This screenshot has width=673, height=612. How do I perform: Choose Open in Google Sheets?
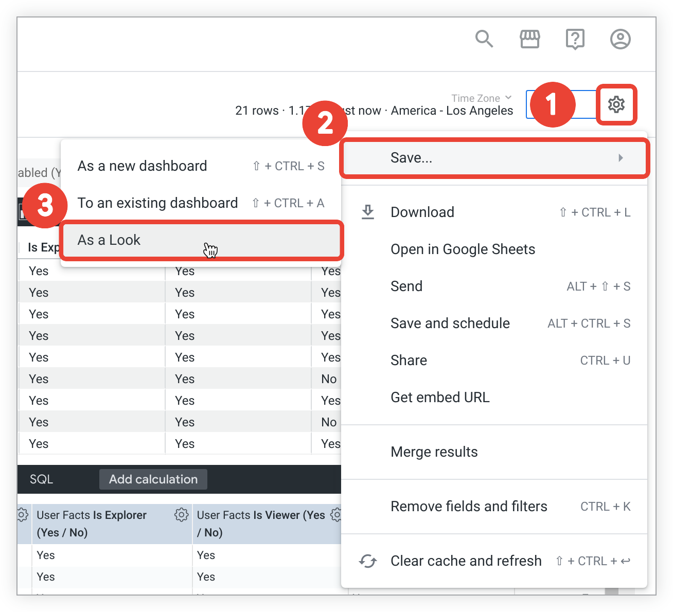[x=463, y=249]
